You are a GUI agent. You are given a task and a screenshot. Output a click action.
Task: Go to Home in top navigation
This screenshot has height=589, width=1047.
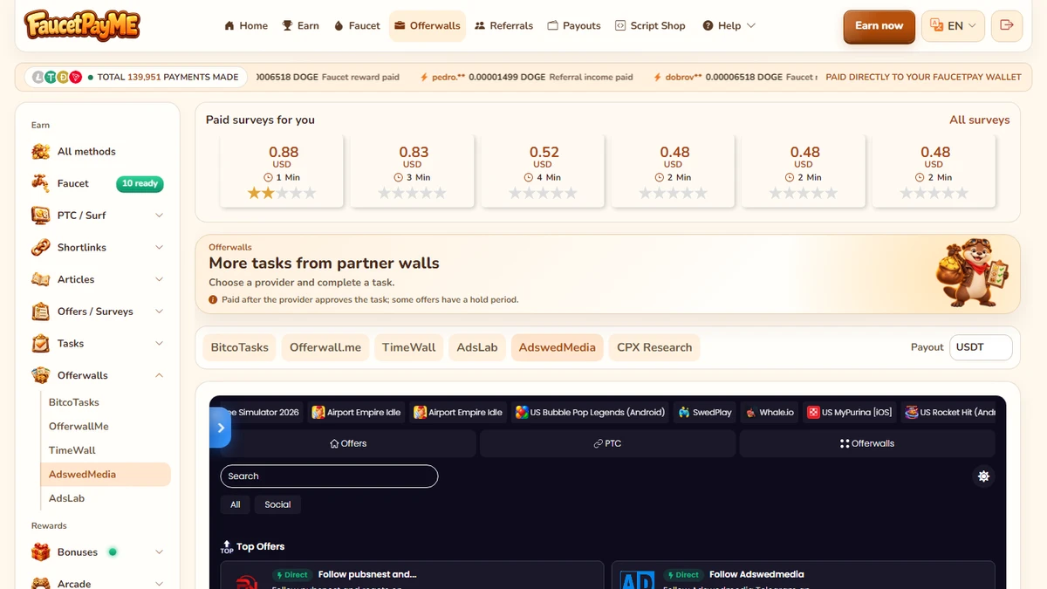246,26
